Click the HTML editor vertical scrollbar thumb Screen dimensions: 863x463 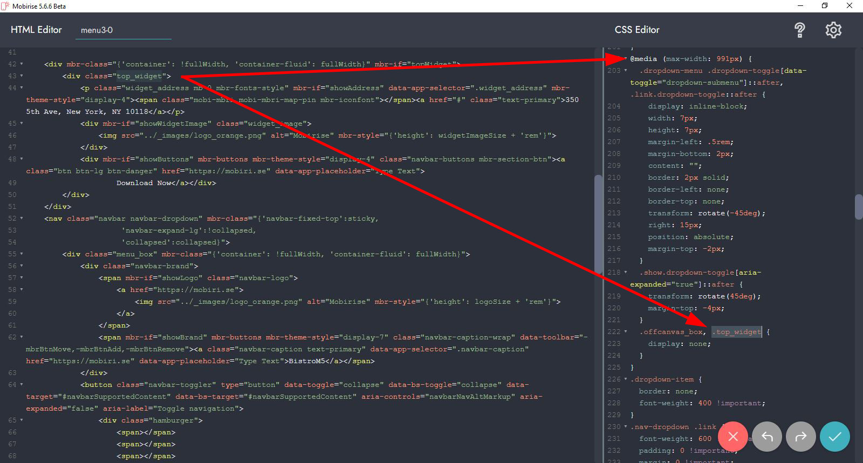pyautogui.click(x=598, y=224)
